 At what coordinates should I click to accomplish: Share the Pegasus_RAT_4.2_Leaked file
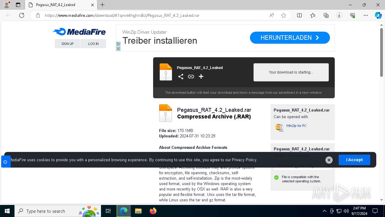coord(181,77)
